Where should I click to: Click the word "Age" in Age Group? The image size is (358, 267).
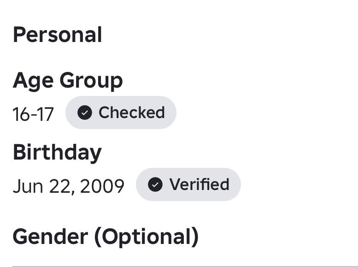pyautogui.click(x=32, y=81)
